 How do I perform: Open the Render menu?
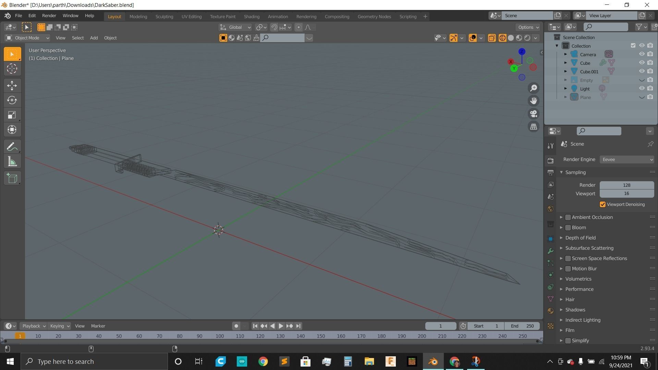coord(49,16)
